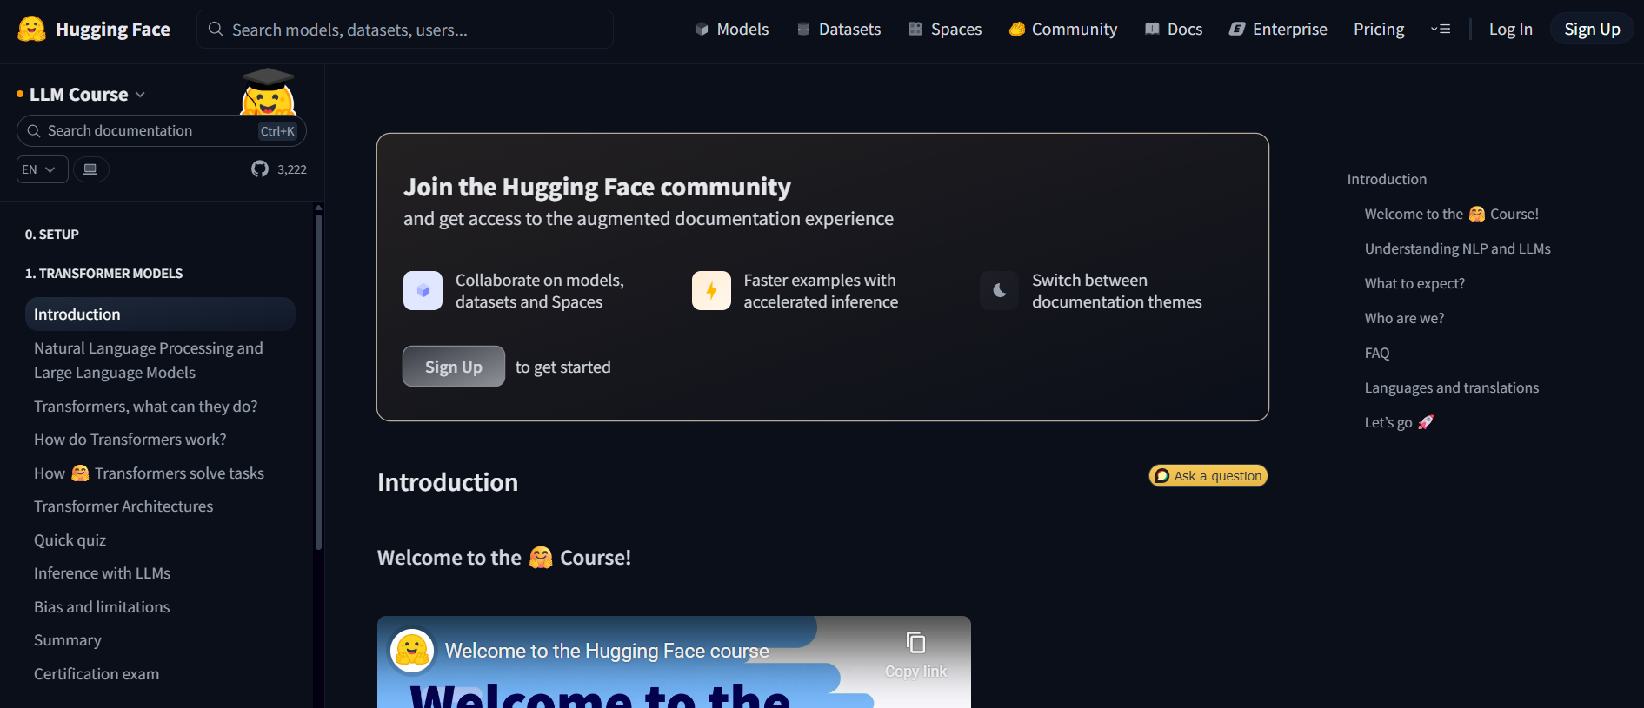This screenshot has height=708, width=1644.
Task: Click the Hugging Face logo emoji
Action: (x=31, y=29)
